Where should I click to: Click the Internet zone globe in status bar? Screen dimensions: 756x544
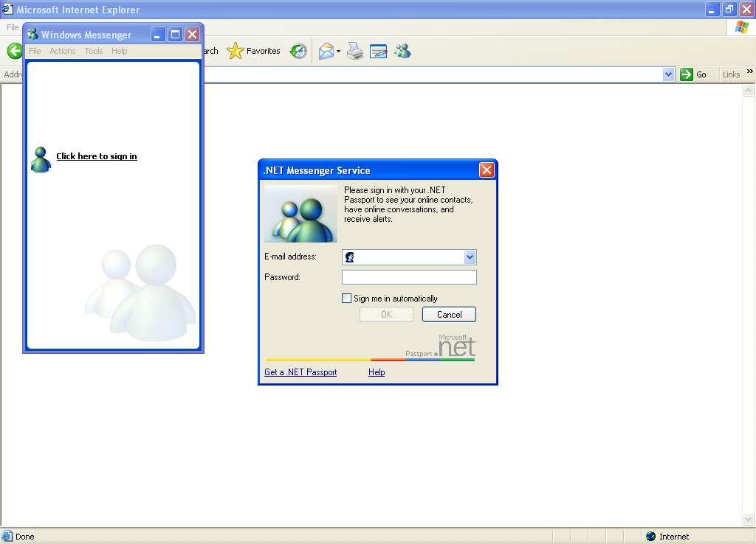[x=651, y=537]
